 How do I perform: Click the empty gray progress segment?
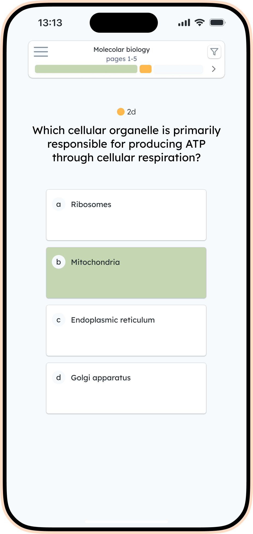click(178, 69)
